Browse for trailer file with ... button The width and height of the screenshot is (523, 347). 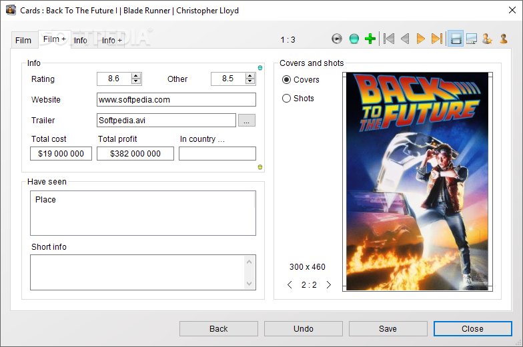pyautogui.click(x=247, y=121)
